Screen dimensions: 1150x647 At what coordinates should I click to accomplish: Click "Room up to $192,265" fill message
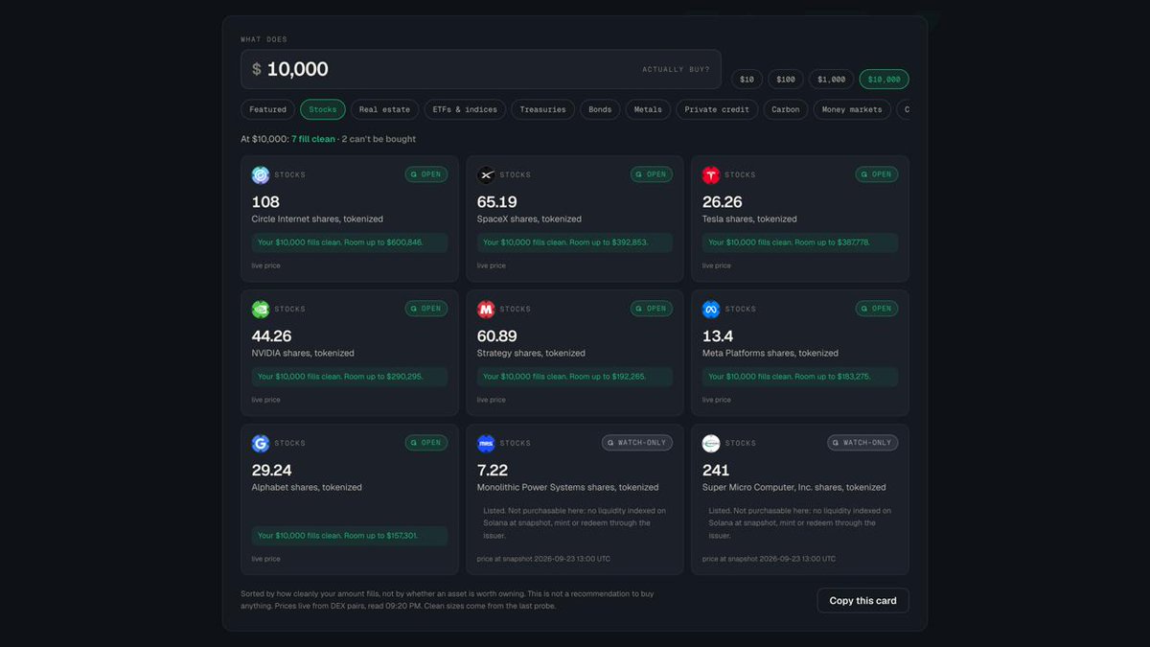point(575,377)
